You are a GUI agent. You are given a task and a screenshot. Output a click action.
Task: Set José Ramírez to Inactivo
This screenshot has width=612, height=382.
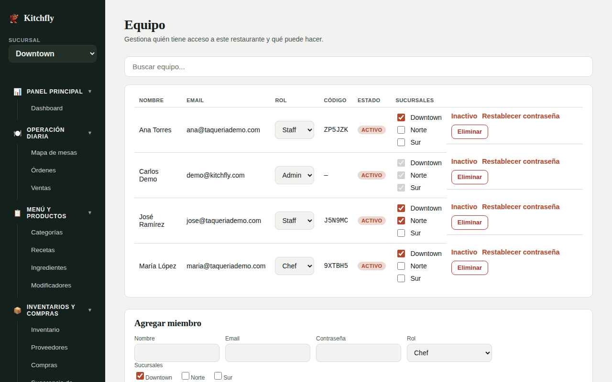coord(464,207)
